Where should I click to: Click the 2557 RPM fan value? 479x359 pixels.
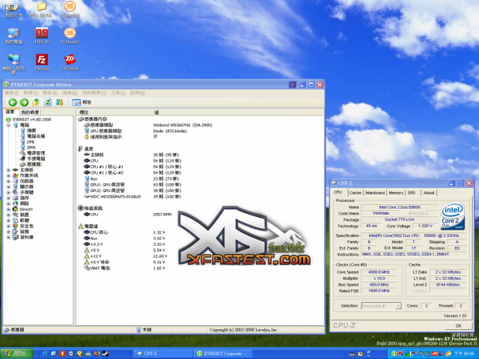[x=162, y=215]
